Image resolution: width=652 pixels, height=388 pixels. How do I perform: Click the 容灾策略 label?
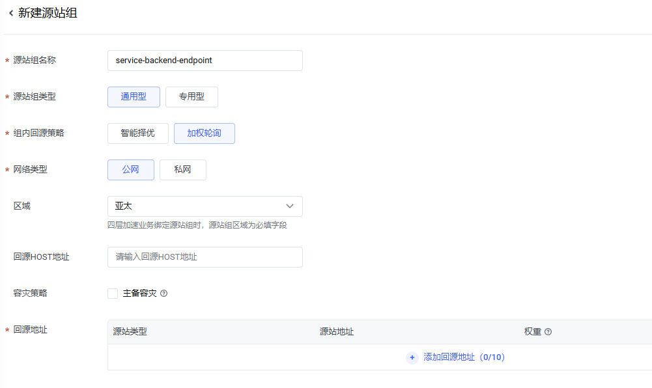(31, 294)
